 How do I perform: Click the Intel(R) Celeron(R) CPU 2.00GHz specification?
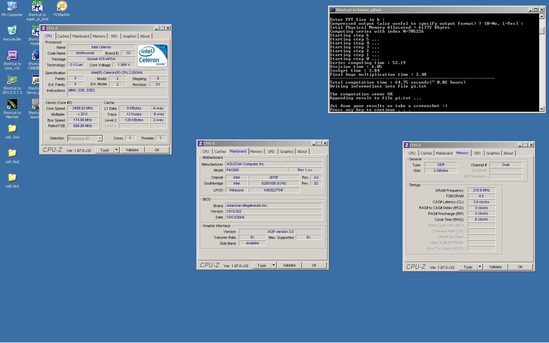tap(117, 73)
